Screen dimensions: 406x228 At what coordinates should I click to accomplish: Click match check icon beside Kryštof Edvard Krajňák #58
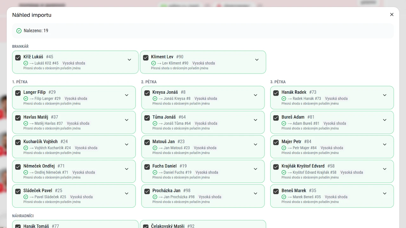(284, 172)
